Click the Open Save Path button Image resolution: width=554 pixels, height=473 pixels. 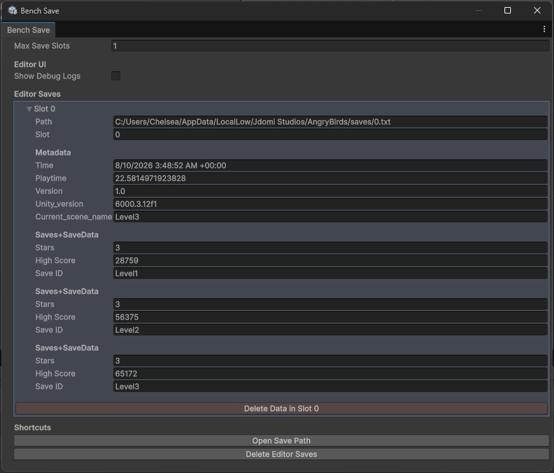point(281,440)
